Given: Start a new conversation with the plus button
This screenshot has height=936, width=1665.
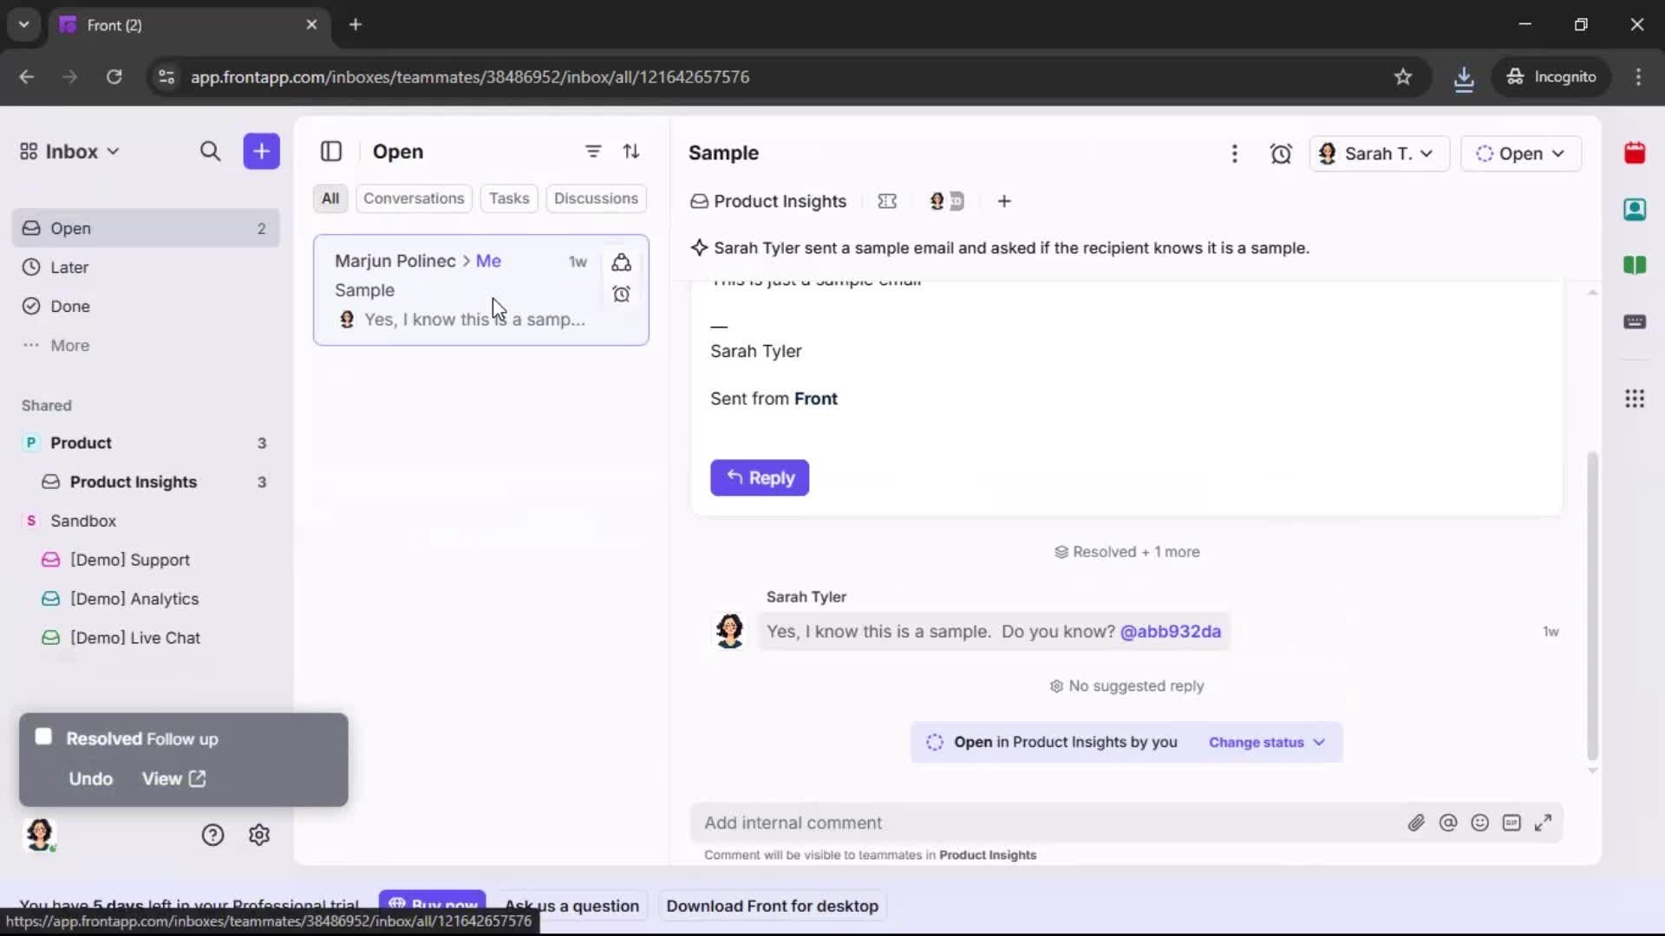Looking at the screenshot, I should click(261, 151).
